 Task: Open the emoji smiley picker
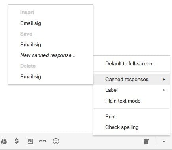click(56, 141)
